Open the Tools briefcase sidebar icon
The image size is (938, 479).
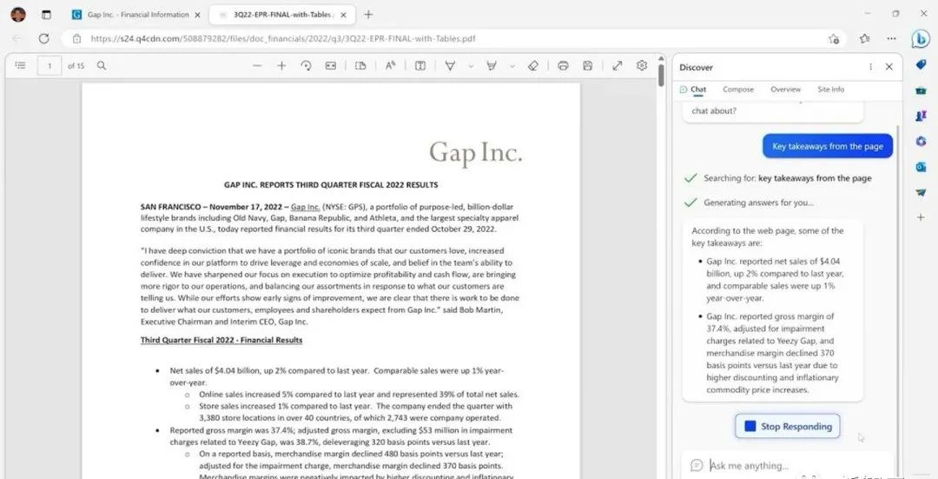[921, 90]
